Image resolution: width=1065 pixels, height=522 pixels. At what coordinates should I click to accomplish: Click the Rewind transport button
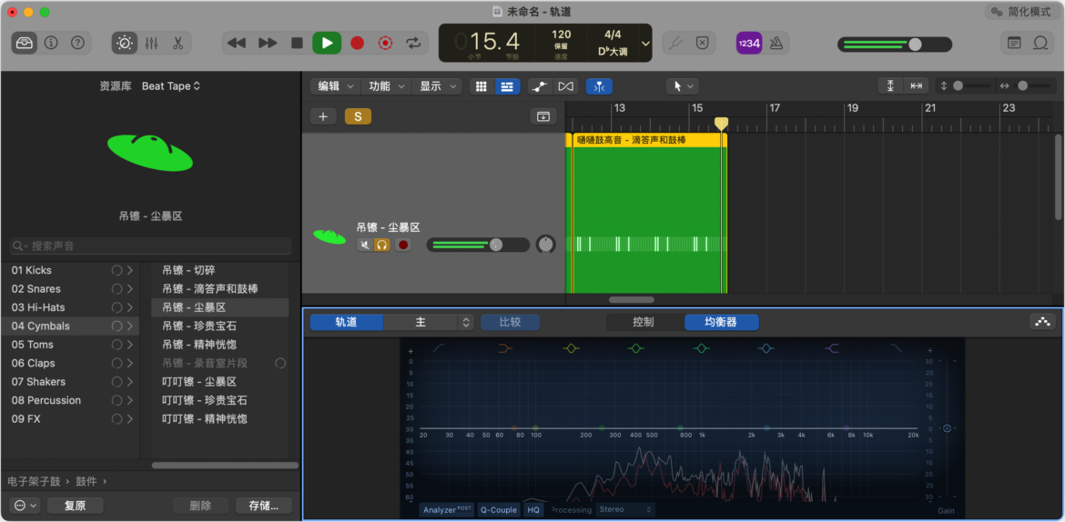coord(237,43)
